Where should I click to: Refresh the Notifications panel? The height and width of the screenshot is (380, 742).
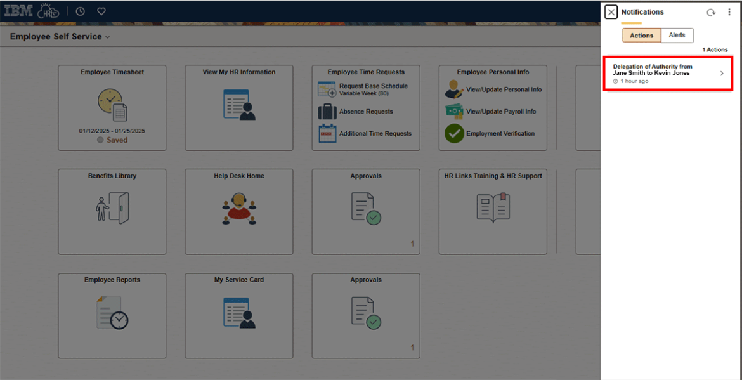click(711, 12)
